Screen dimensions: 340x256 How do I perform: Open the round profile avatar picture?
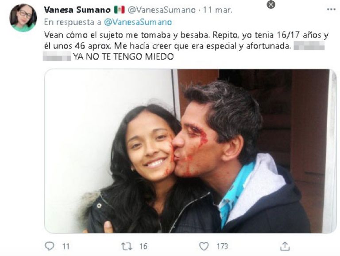23,18
